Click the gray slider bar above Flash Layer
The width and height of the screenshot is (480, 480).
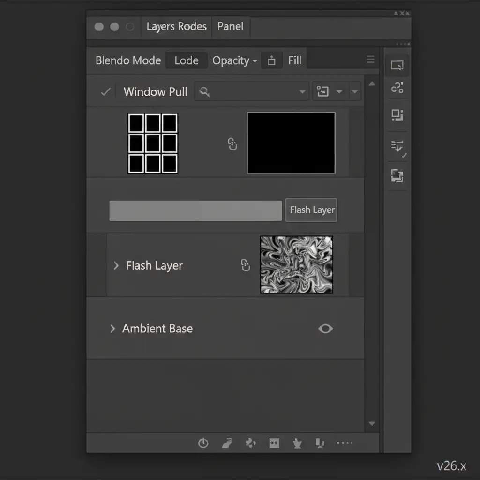click(x=195, y=210)
